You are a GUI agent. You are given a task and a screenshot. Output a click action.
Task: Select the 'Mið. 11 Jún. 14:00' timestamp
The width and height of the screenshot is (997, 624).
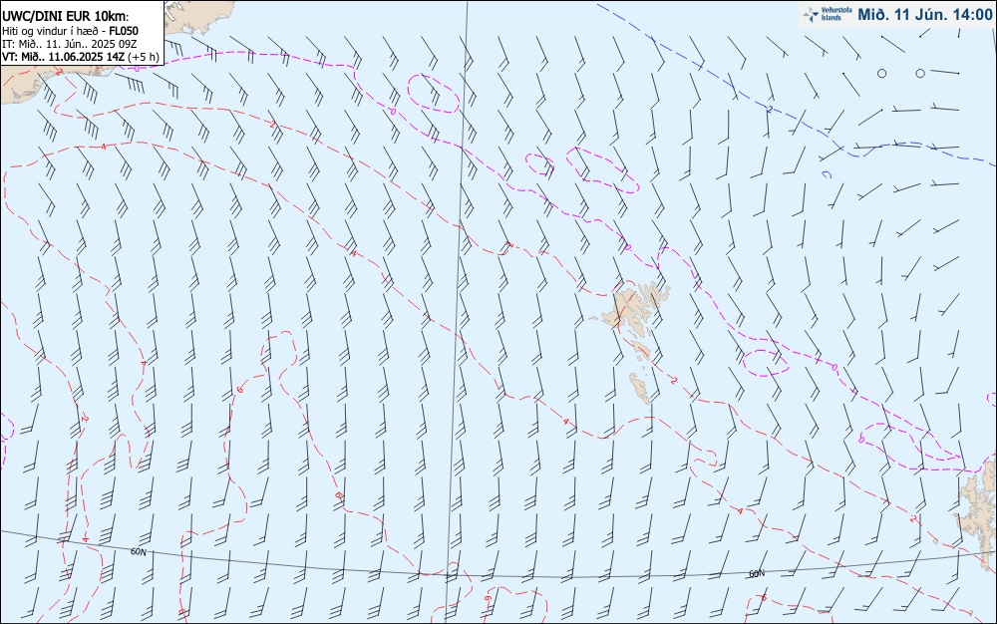[x=924, y=15]
